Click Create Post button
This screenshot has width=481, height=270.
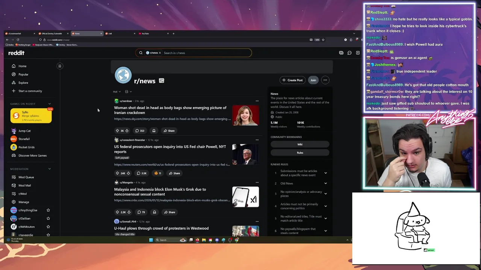tap(292, 80)
